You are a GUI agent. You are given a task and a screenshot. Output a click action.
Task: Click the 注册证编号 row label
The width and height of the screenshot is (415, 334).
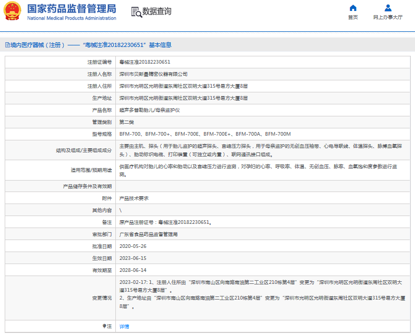click(x=100, y=62)
